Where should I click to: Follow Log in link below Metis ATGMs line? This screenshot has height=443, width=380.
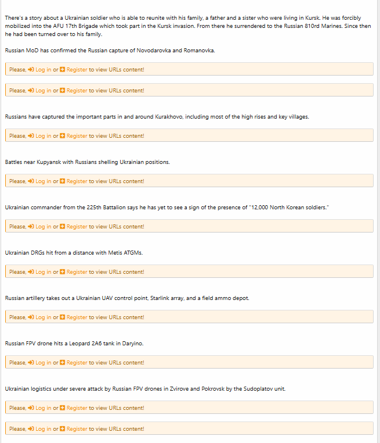pyautogui.click(x=43, y=272)
